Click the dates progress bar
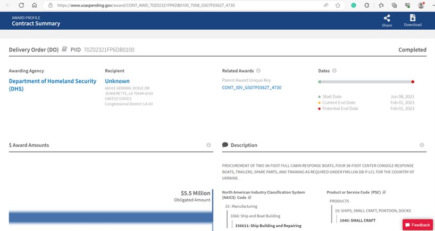 click(366, 82)
